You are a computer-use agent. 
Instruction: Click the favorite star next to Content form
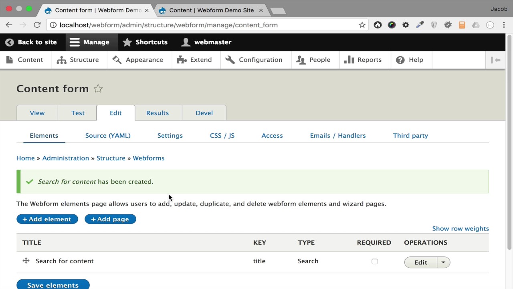(x=98, y=89)
